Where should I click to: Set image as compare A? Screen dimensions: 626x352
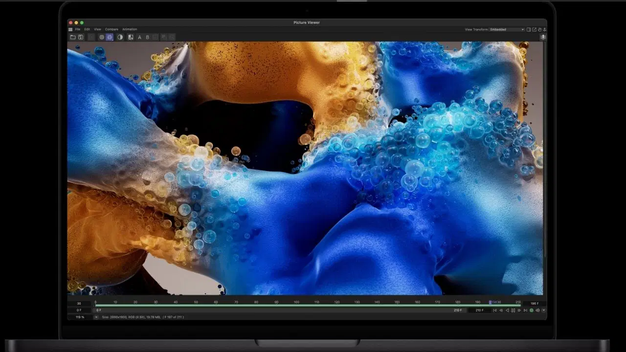click(139, 37)
